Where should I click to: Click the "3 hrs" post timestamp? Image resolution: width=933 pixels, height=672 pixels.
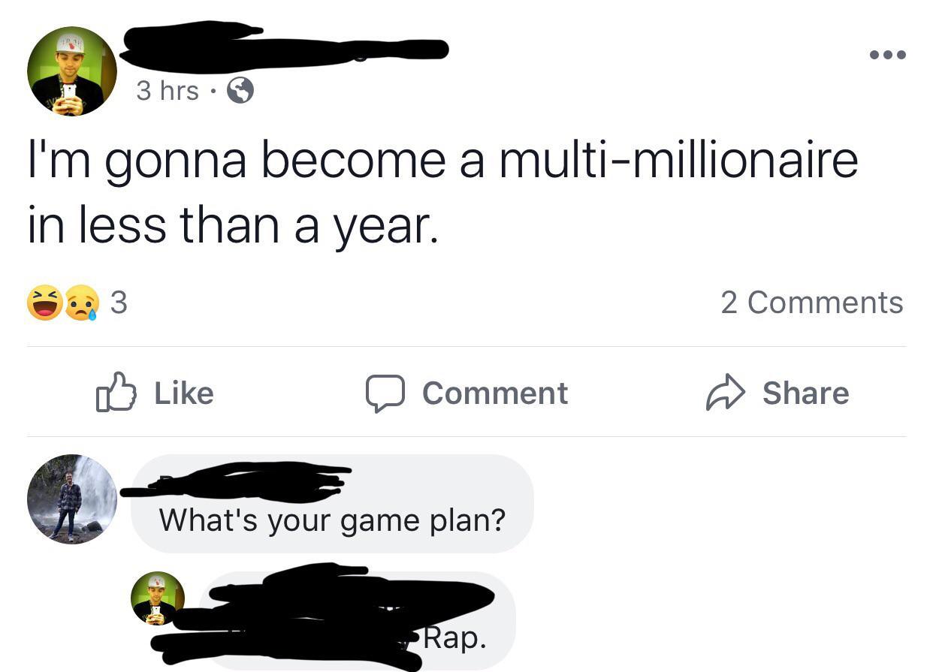[168, 91]
